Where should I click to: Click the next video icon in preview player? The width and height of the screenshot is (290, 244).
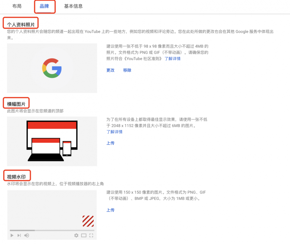pyautogui.click(x=19, y=235)
